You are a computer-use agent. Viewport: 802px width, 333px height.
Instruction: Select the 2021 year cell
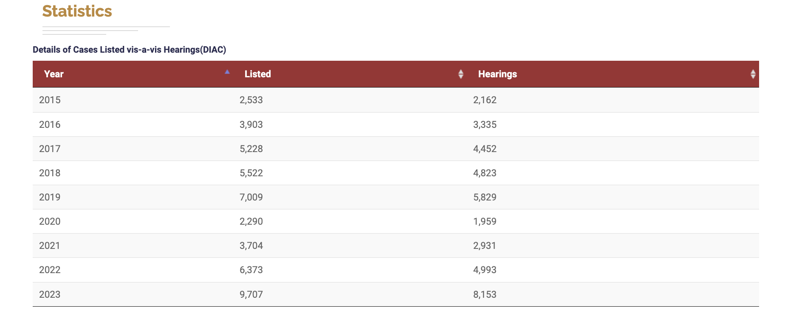pyautogui.click(x=50, y=246)
